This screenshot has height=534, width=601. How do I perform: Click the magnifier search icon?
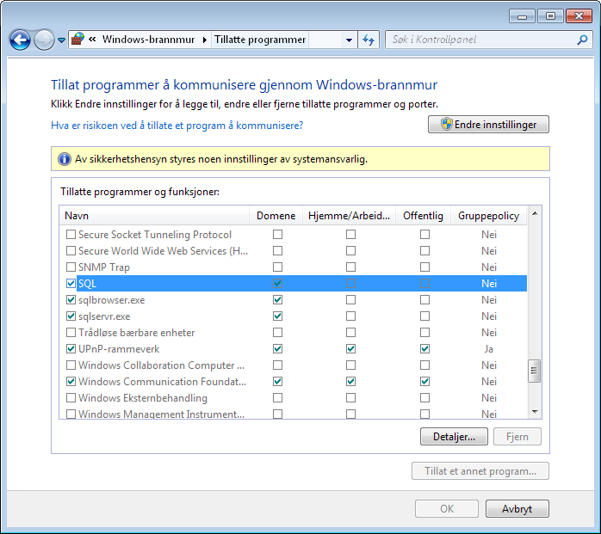click(x=582, y=40)
